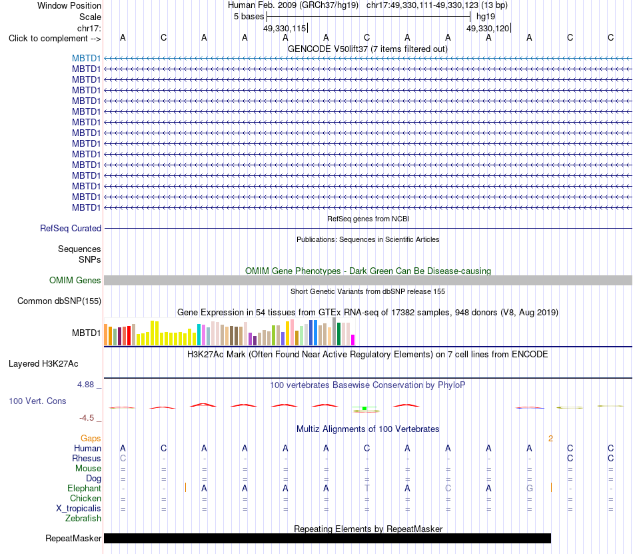Viewport: 633px width, 554px height.
Task: Click the gray 'G' base in Elephant row
Action: 529,488
